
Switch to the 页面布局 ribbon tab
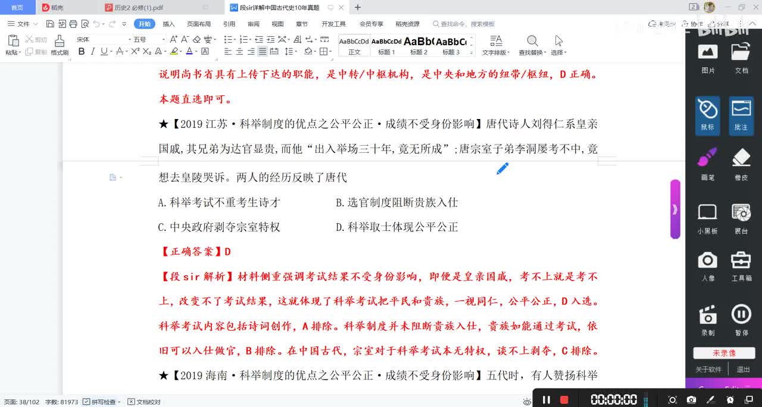point(199,24)
